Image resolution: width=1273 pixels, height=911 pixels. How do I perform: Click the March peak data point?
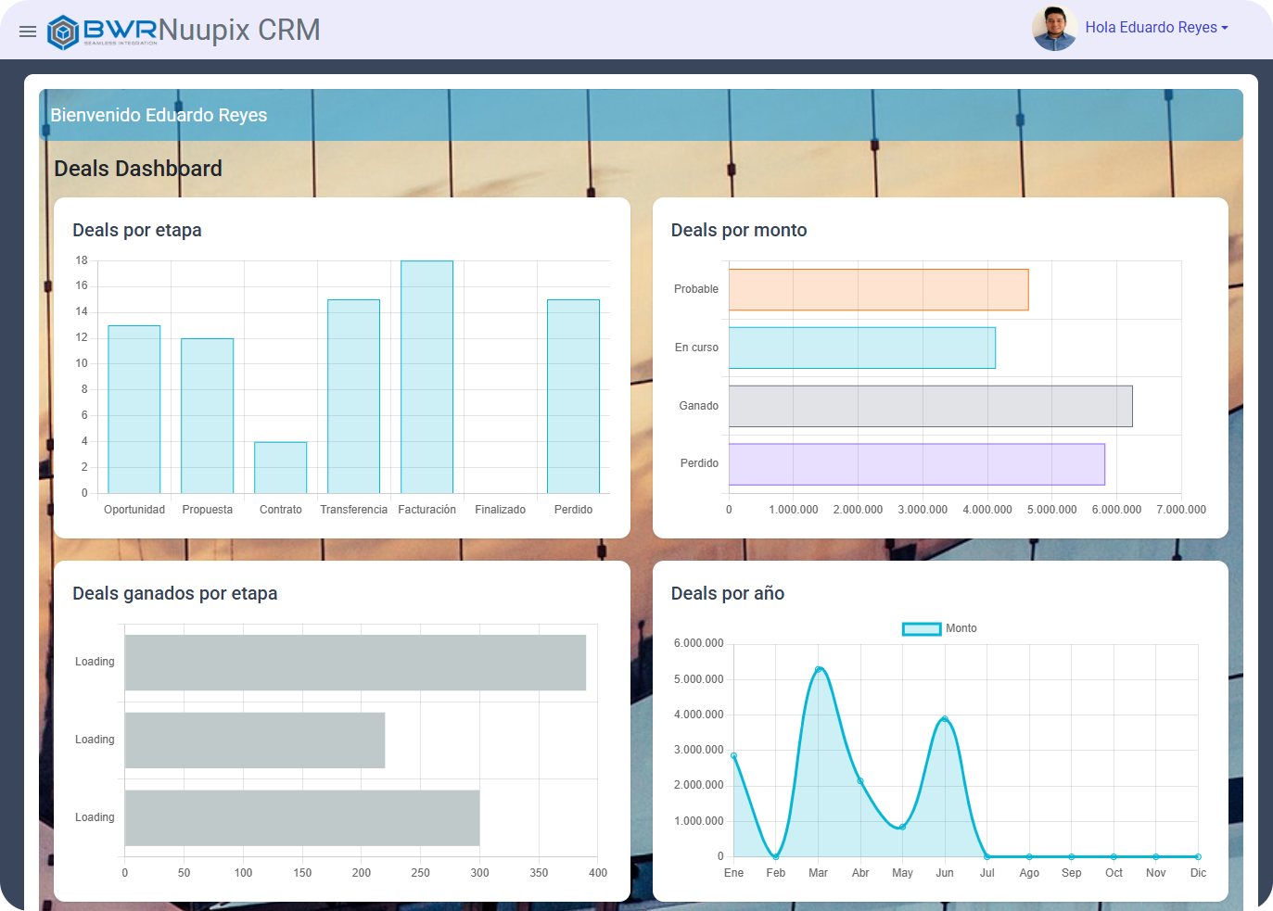click(819, 669)
